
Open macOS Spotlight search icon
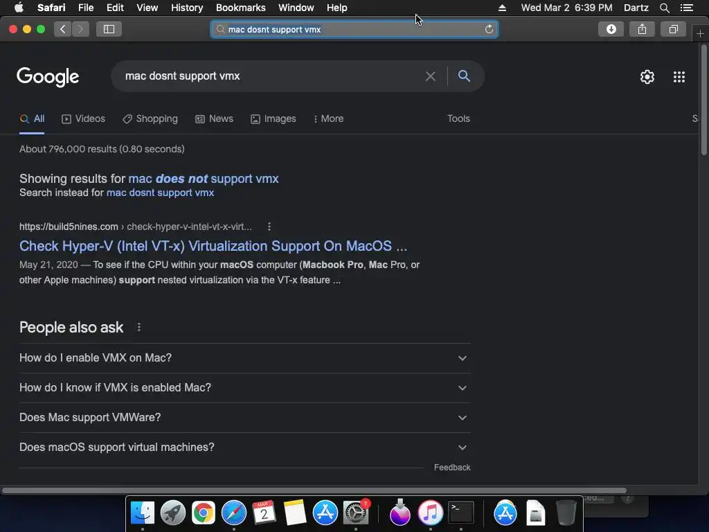tap(664, 8)
